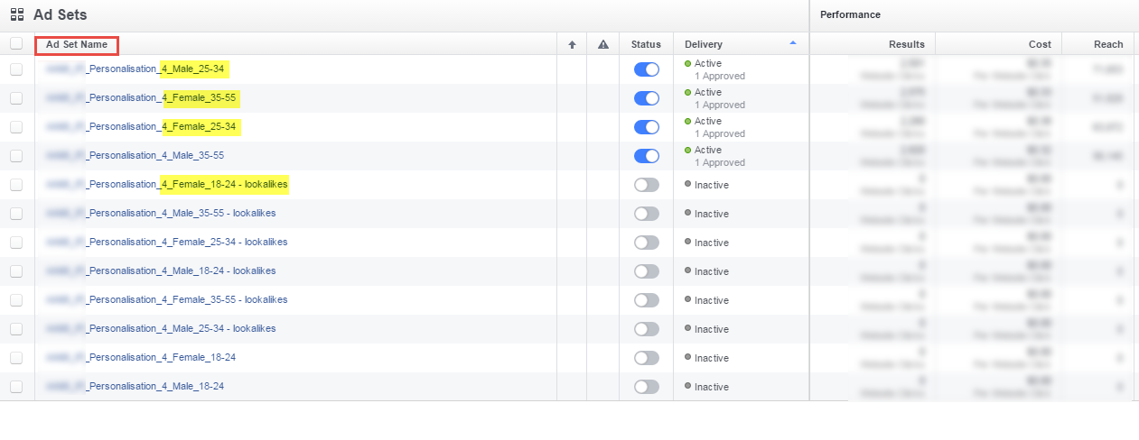1139x440 pixels.
Task: Click the warning triangle column header icon
Action: coord(602,44)
